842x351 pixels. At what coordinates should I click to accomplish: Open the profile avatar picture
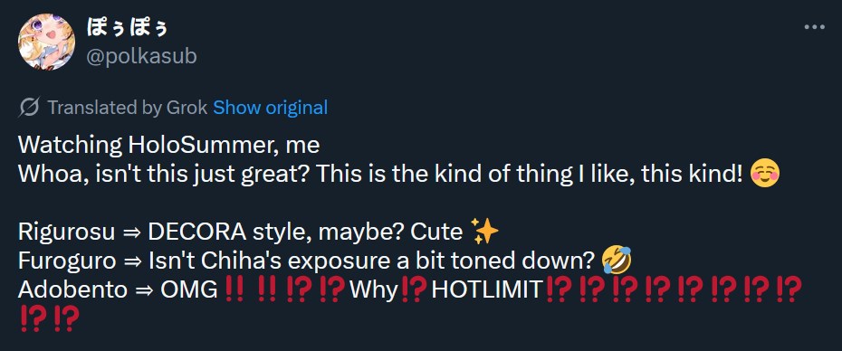click(x=45, y=42)
